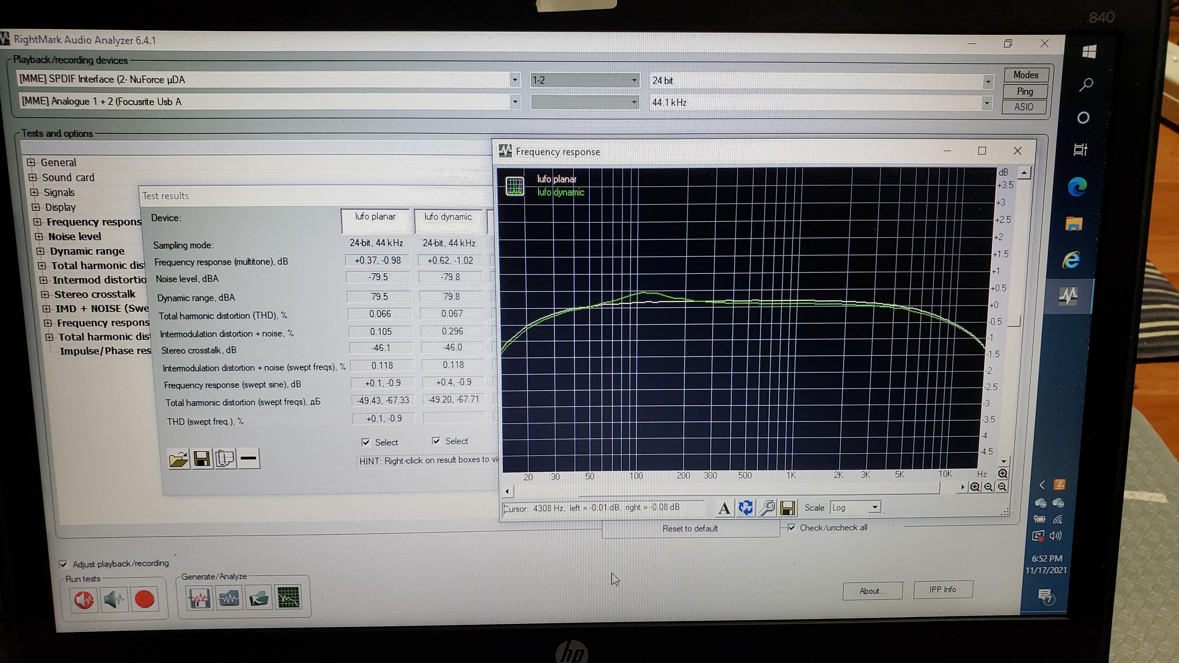Select Signals in the options tree

[59, 192]
